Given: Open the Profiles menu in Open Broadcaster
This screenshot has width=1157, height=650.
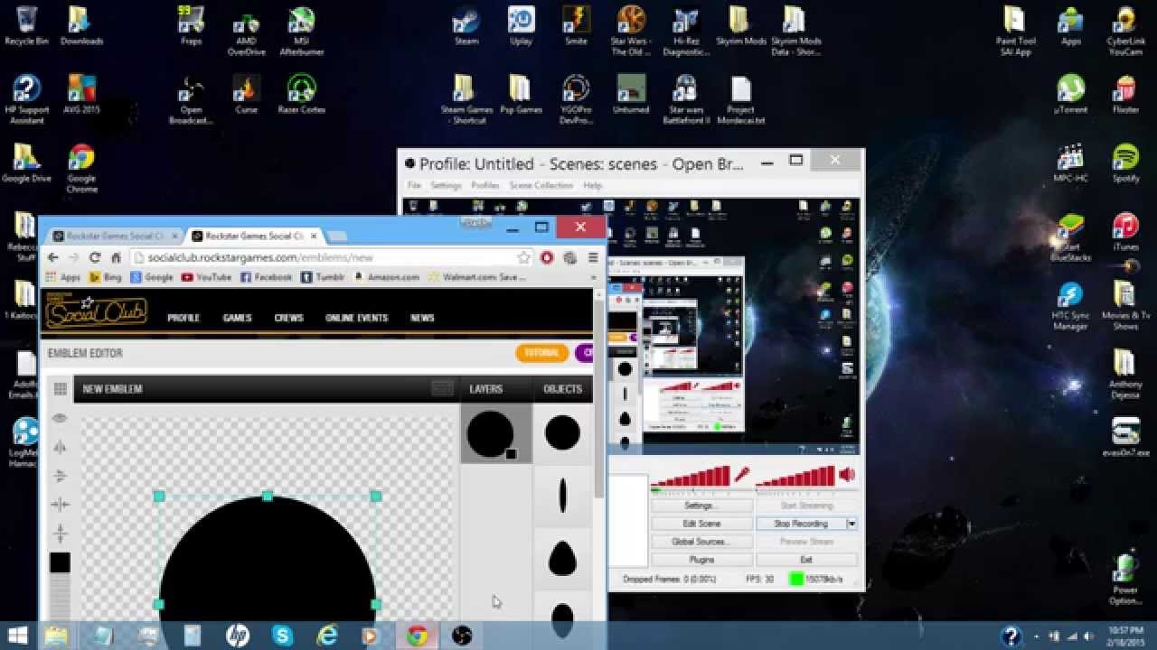Looking at the screenshot, I should point(485,185).
